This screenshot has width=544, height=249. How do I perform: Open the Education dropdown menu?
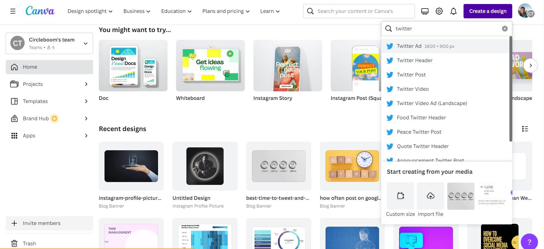pos(176,11)
